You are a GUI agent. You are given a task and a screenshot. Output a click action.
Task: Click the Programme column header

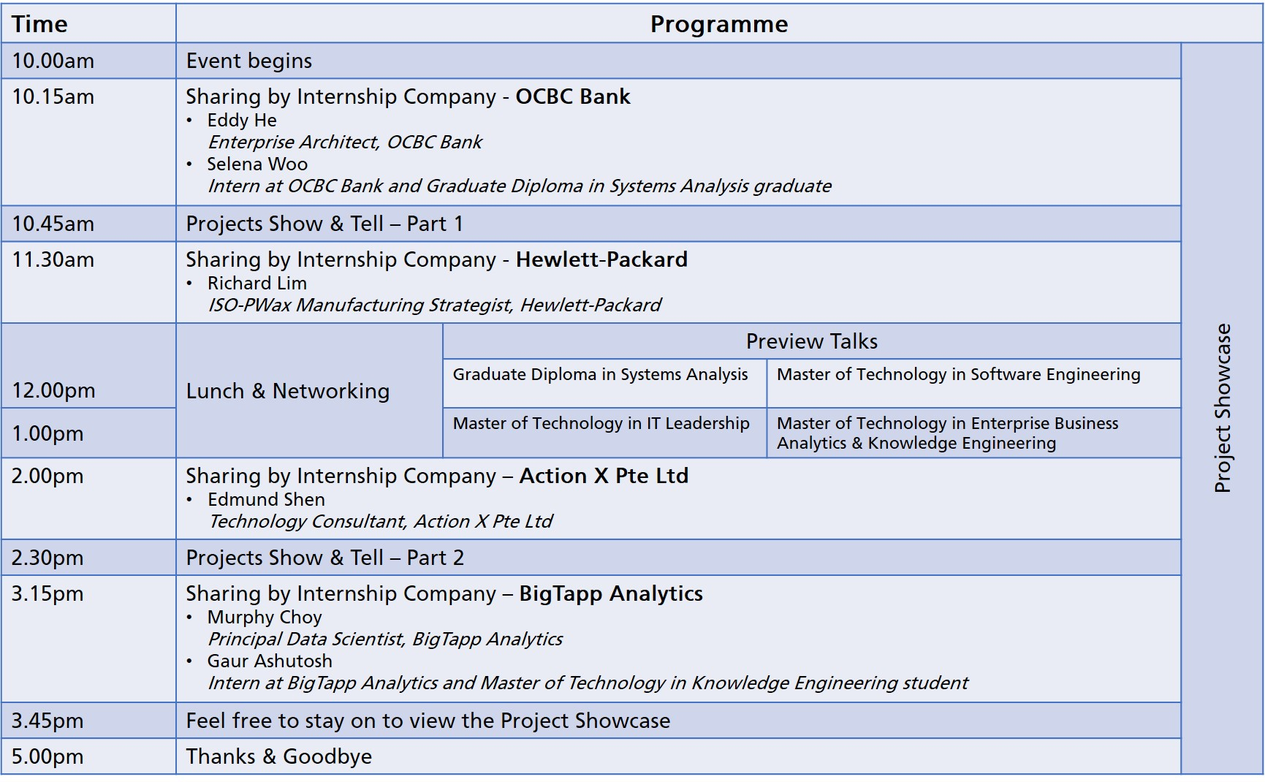[x=719, y=23]
